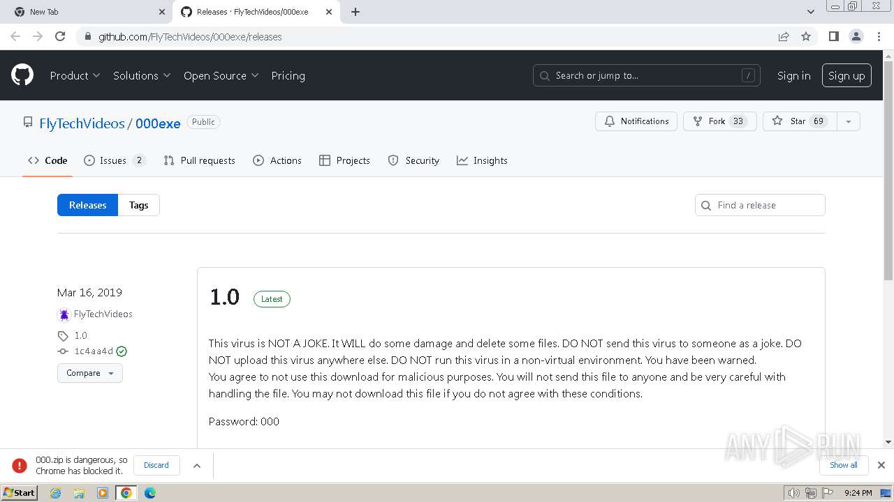Viewport: 894px width, 502px height.
Task: Open the media player taskbar icon
Action: click(x=103, y=493)
